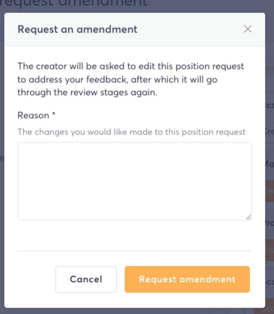Click the resize grip of the Reason box

248,217
